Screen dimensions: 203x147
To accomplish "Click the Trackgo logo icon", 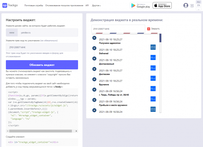I will [5, 5].
